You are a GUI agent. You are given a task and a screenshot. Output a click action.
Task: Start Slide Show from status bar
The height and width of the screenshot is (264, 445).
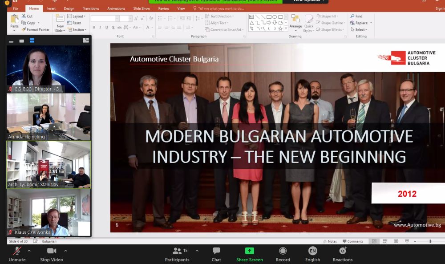coord(407,241)
